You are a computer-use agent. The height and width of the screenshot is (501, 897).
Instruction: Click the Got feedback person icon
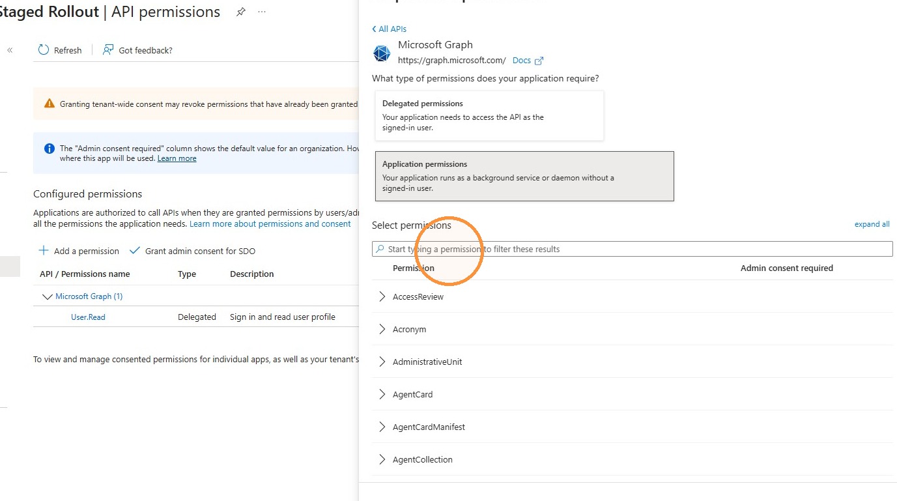(x=108, y=50)
